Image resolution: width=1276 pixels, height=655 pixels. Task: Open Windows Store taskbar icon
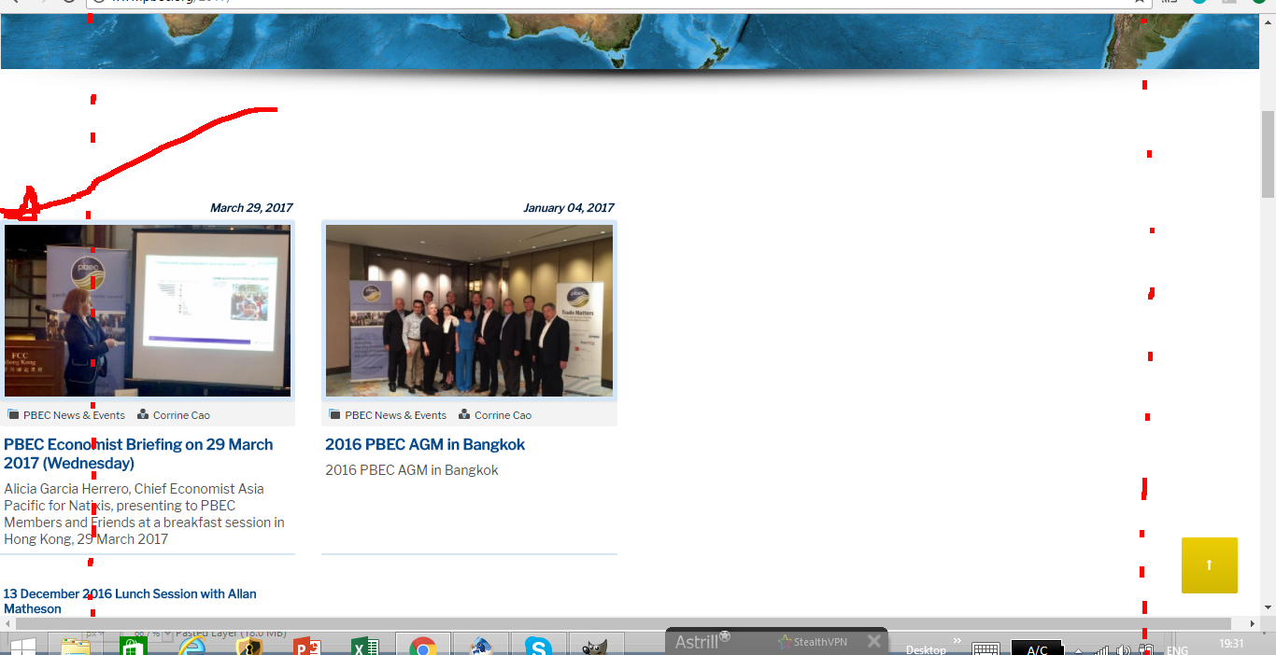(134, 646)
